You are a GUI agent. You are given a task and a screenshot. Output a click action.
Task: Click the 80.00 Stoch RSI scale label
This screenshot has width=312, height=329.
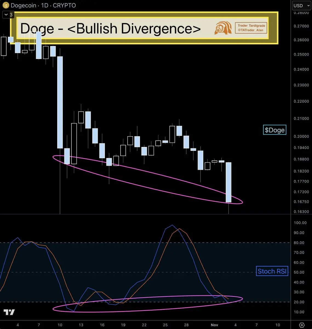[299, 243]
